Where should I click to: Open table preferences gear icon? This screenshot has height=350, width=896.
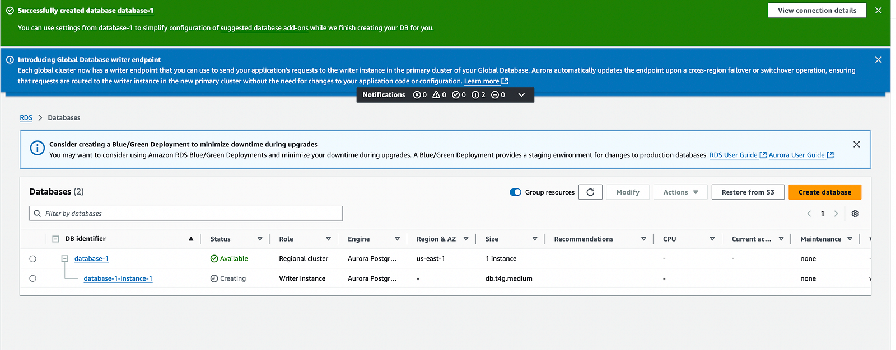855,214
